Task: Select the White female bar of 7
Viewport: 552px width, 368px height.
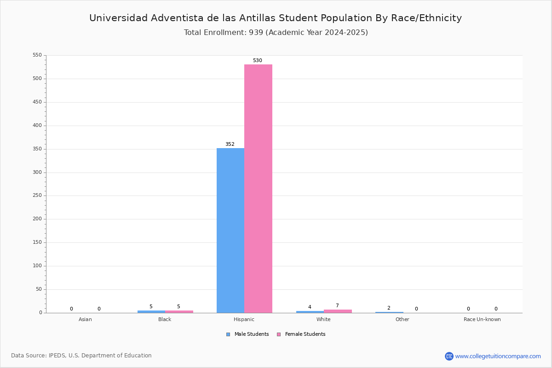Action: click(x=338, y=311)
